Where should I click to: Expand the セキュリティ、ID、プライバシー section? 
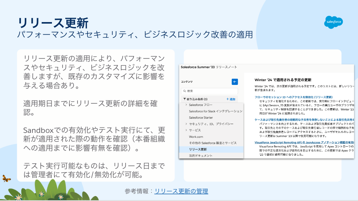(x=186, y=124)
